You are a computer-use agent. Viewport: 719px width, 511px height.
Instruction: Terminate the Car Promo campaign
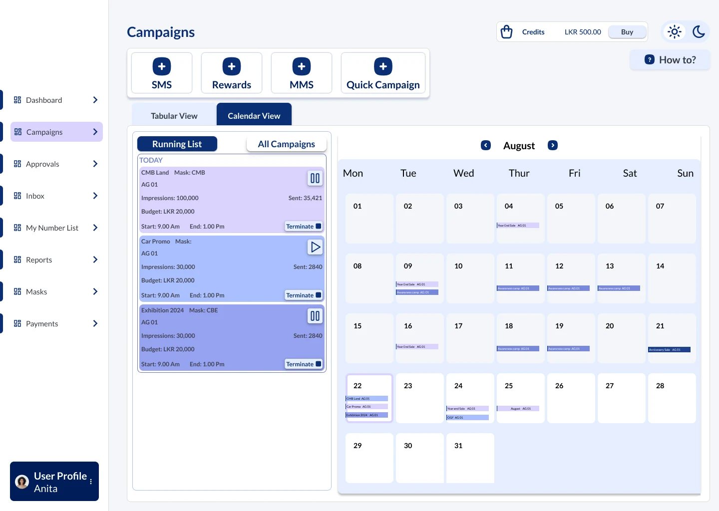[x=304, y=295]
